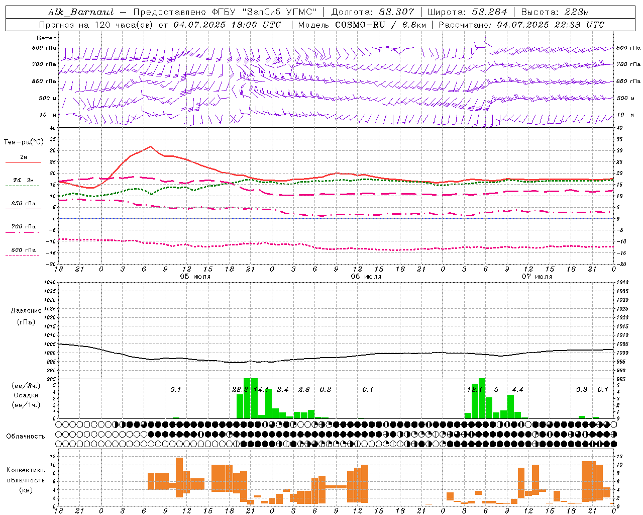The height and width of the screenshot is (515, 643).
Task: Click the longitude value Долгота: 83.307
Action: click(372, 12)
